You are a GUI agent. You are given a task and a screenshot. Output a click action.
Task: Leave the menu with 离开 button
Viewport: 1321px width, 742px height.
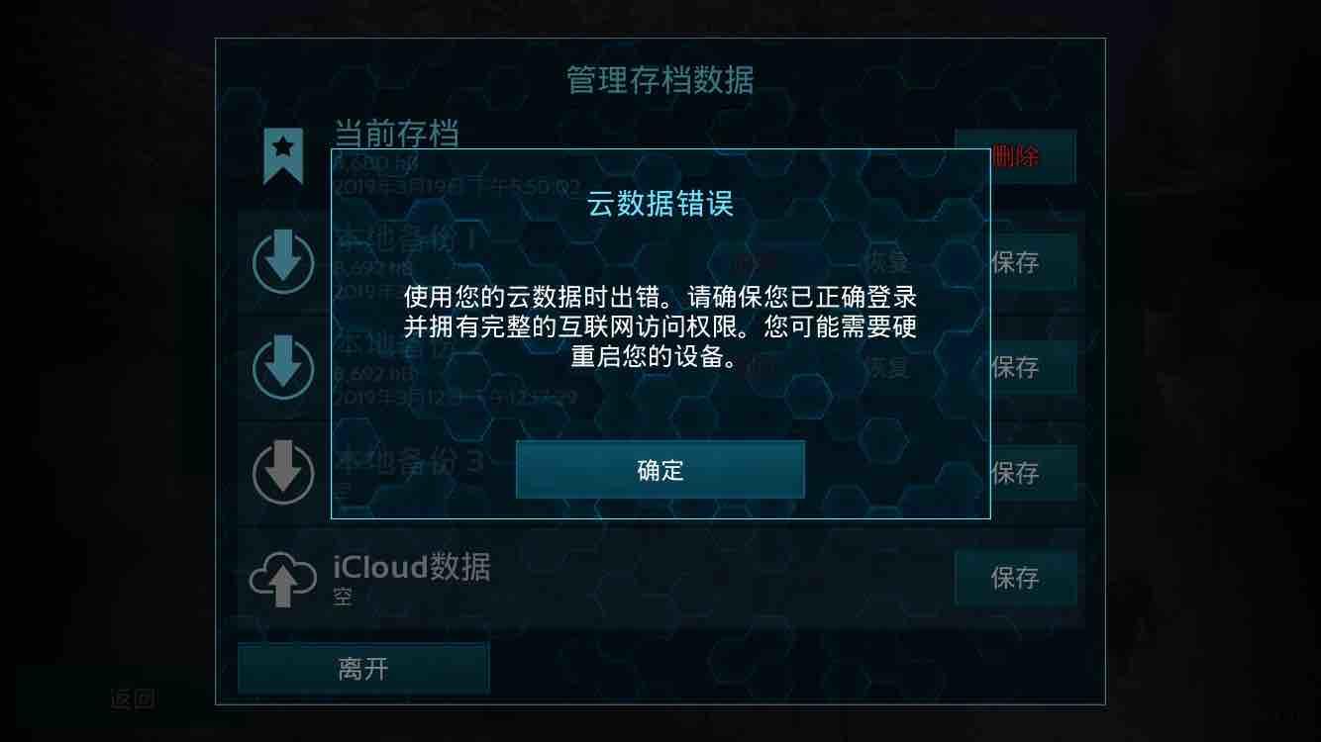pos(363,669)
